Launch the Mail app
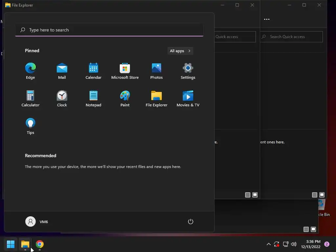 (62, 71)
